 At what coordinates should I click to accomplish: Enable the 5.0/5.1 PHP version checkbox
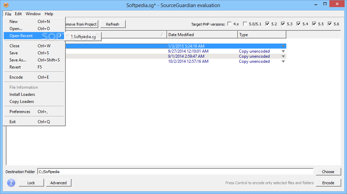[x=245, y=24]
